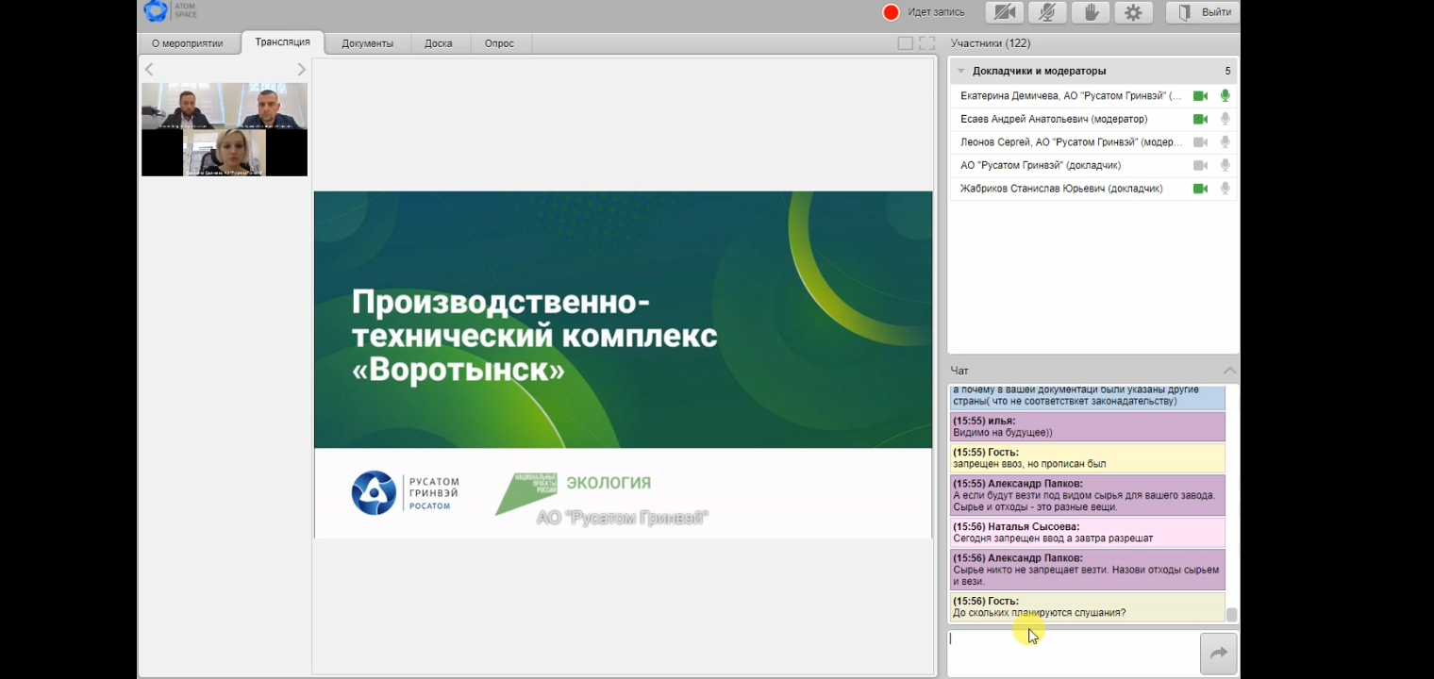This screenshot has width=1434, height=679.
Task: Click message 'запрещен ввоз, но прописан был'
Action: point(1087,458)
